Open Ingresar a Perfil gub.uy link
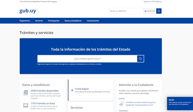The image size is (193, 112). click(x=153, y=2)
